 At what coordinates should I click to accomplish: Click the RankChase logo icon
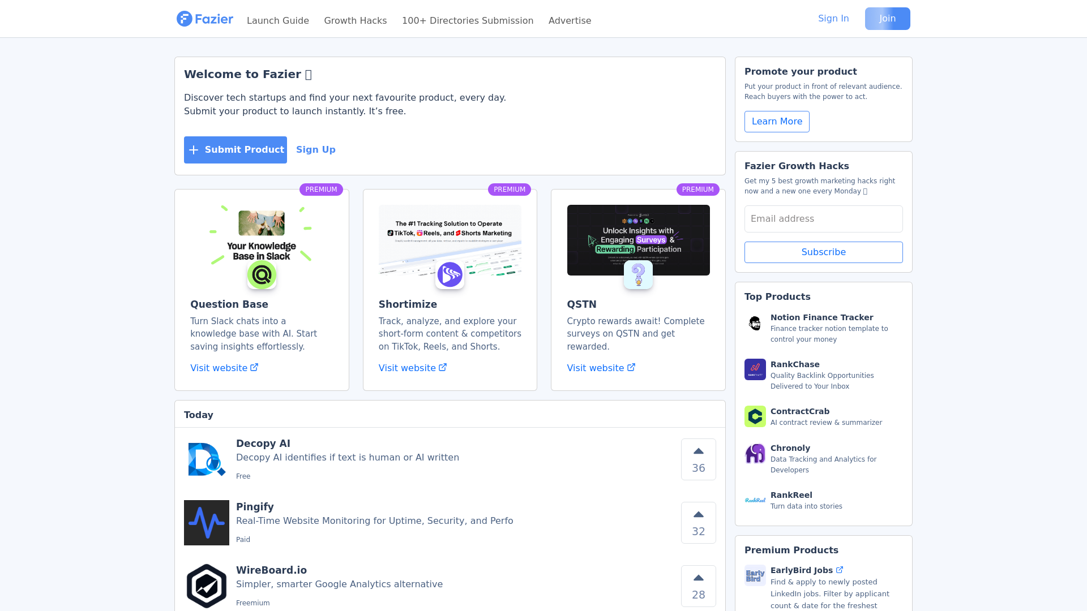[x=755, y=369]
